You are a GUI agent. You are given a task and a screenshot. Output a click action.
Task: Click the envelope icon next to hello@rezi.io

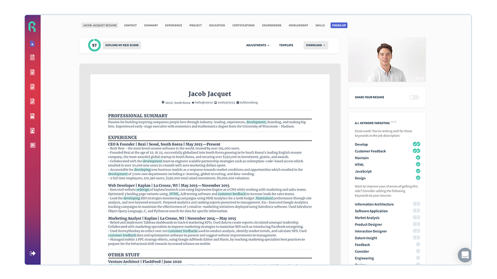pos(193,102)
